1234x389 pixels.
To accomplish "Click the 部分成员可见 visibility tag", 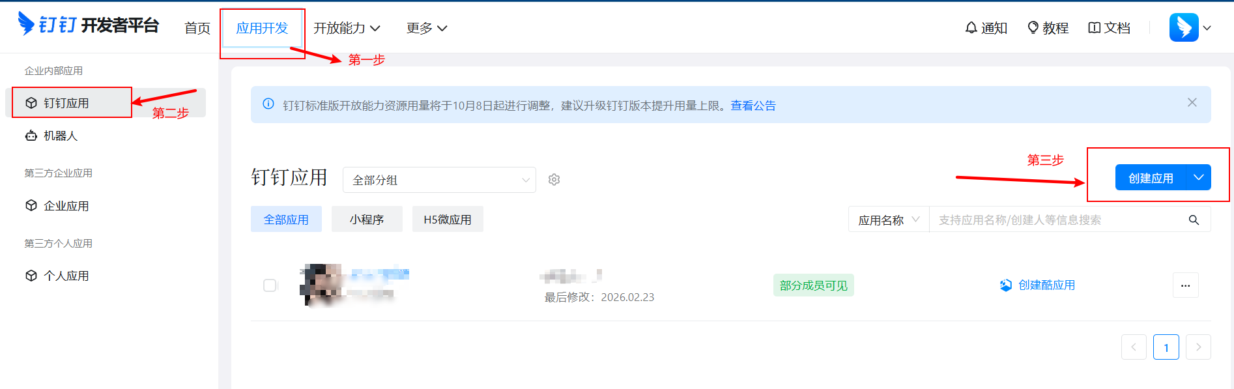I will click(x=813, y=285).
